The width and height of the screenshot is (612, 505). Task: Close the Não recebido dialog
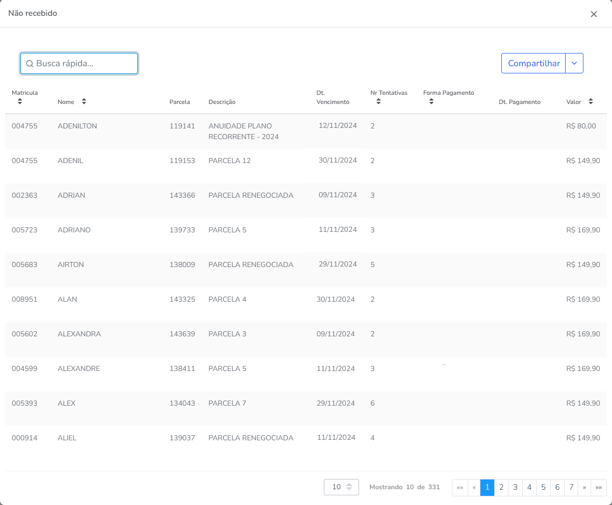click(594, 14)
